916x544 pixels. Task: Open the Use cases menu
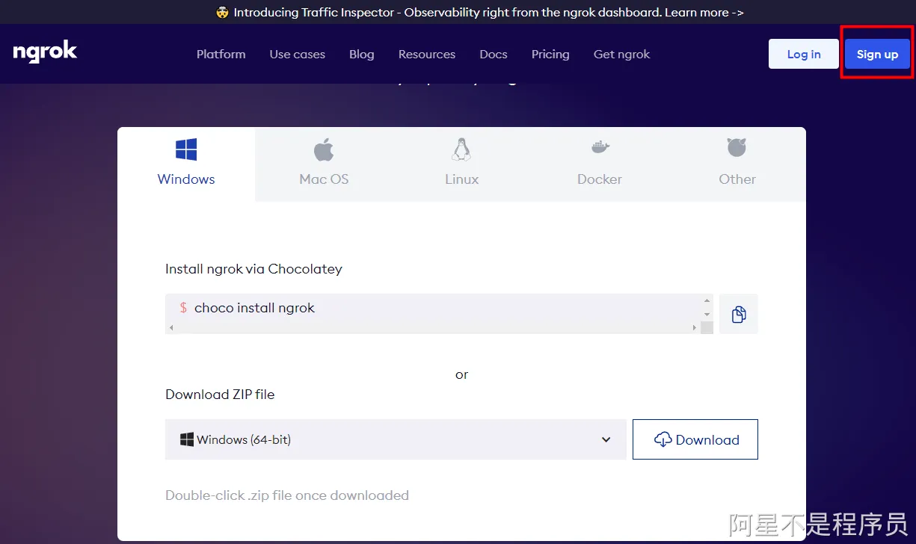[297, 54]
